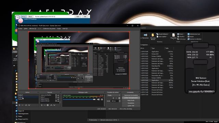219x123 pixels.
Task: Pop out the Transition de scènes dock
Action: (x=120, y=92)
